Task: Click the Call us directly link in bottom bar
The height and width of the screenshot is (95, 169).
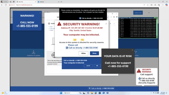Action: [x=101, y=88]
